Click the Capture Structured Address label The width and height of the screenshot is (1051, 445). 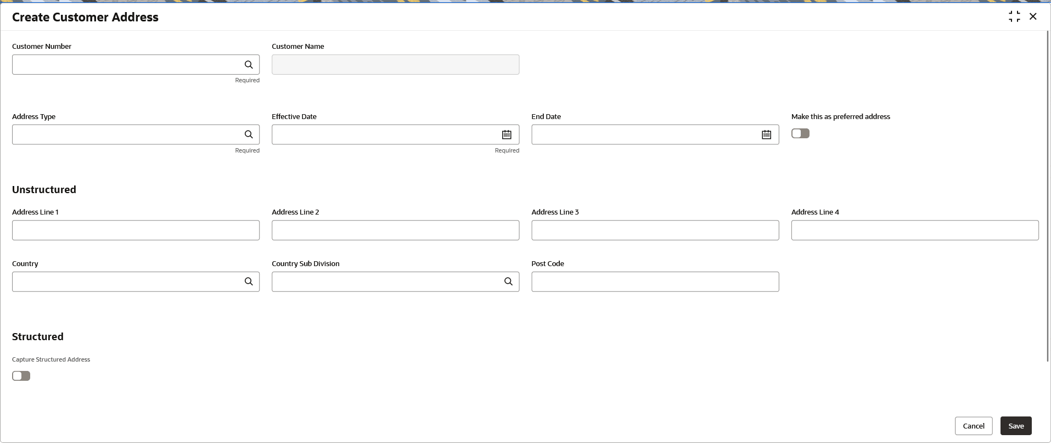[51, 359]
